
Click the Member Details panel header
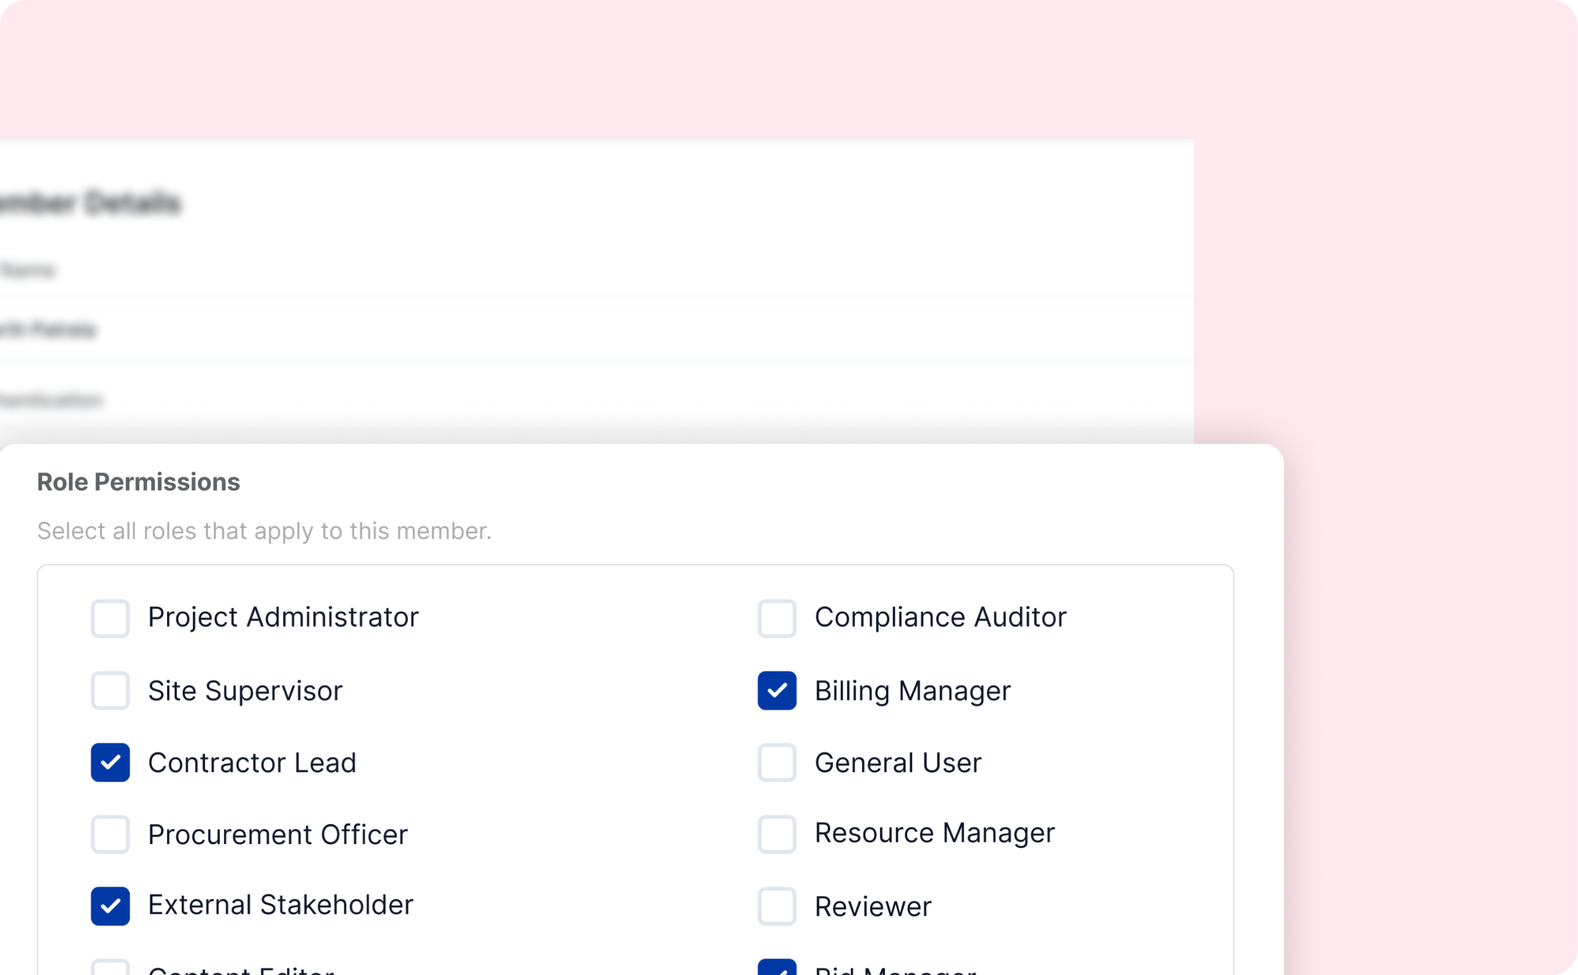(90, 202)
